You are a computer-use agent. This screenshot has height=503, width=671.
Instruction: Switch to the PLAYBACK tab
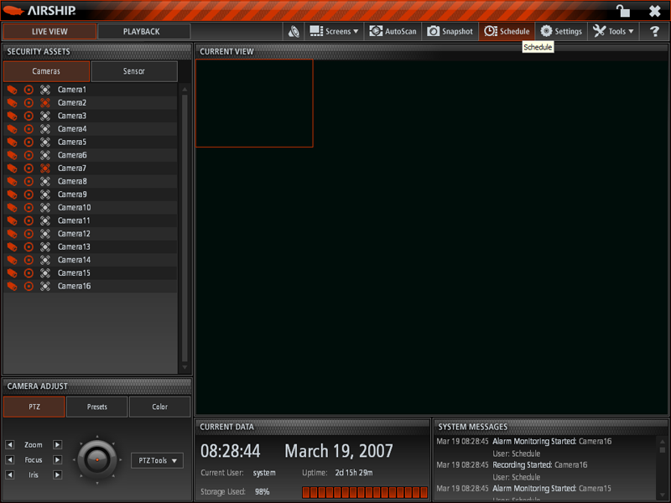point(143,32)
